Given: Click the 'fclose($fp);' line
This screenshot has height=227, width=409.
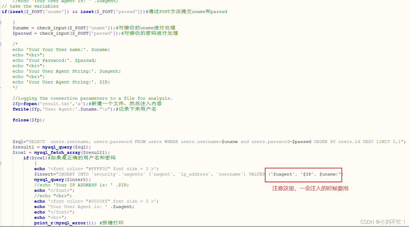Looking at the screenshot, I should [x=29, y=120].
